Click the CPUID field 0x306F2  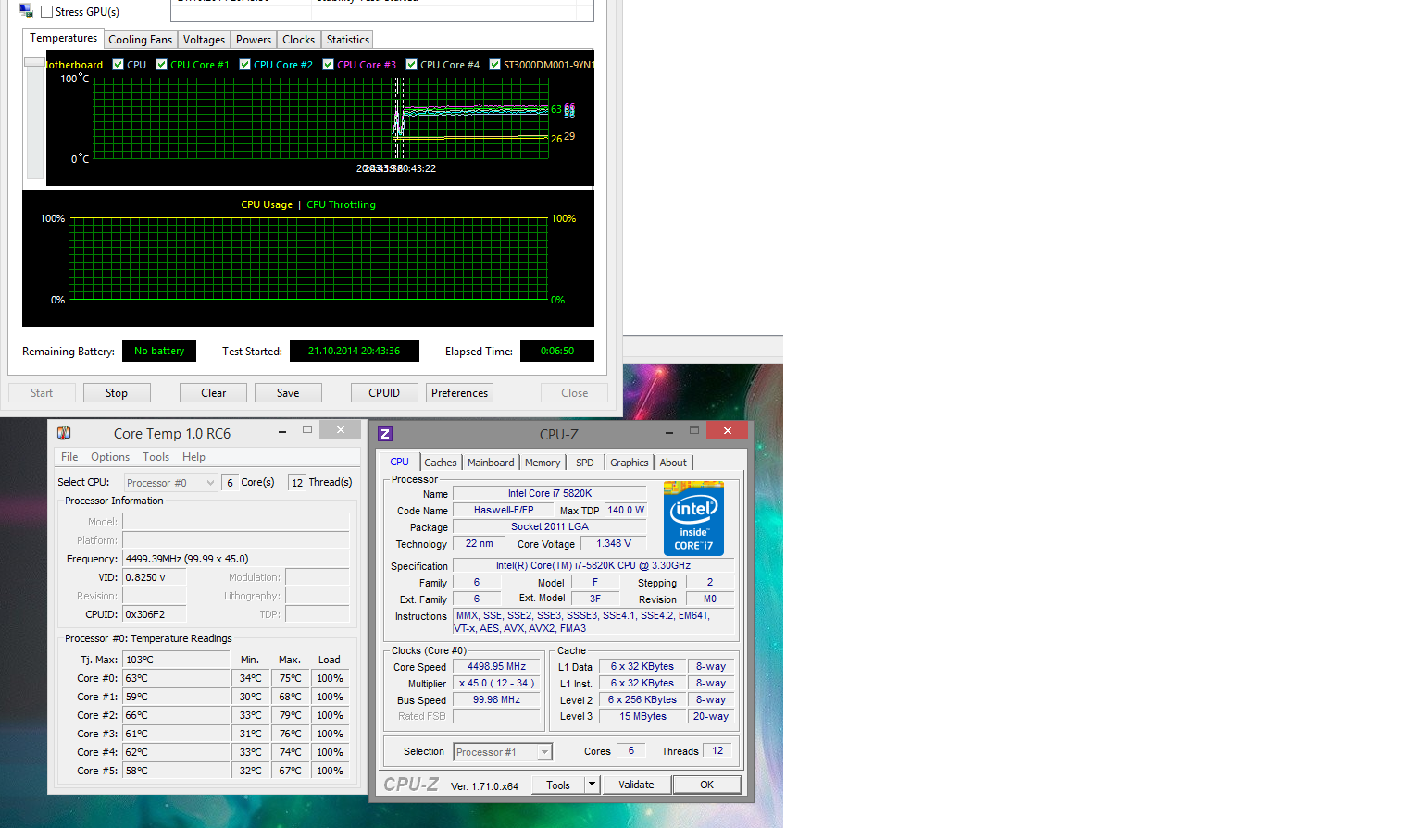(155, 614)
